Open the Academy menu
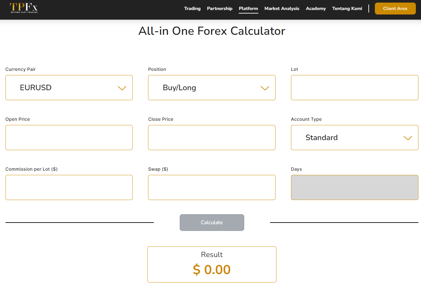The width and height of the screenshot is (421, 286). (x=316, y=8)
